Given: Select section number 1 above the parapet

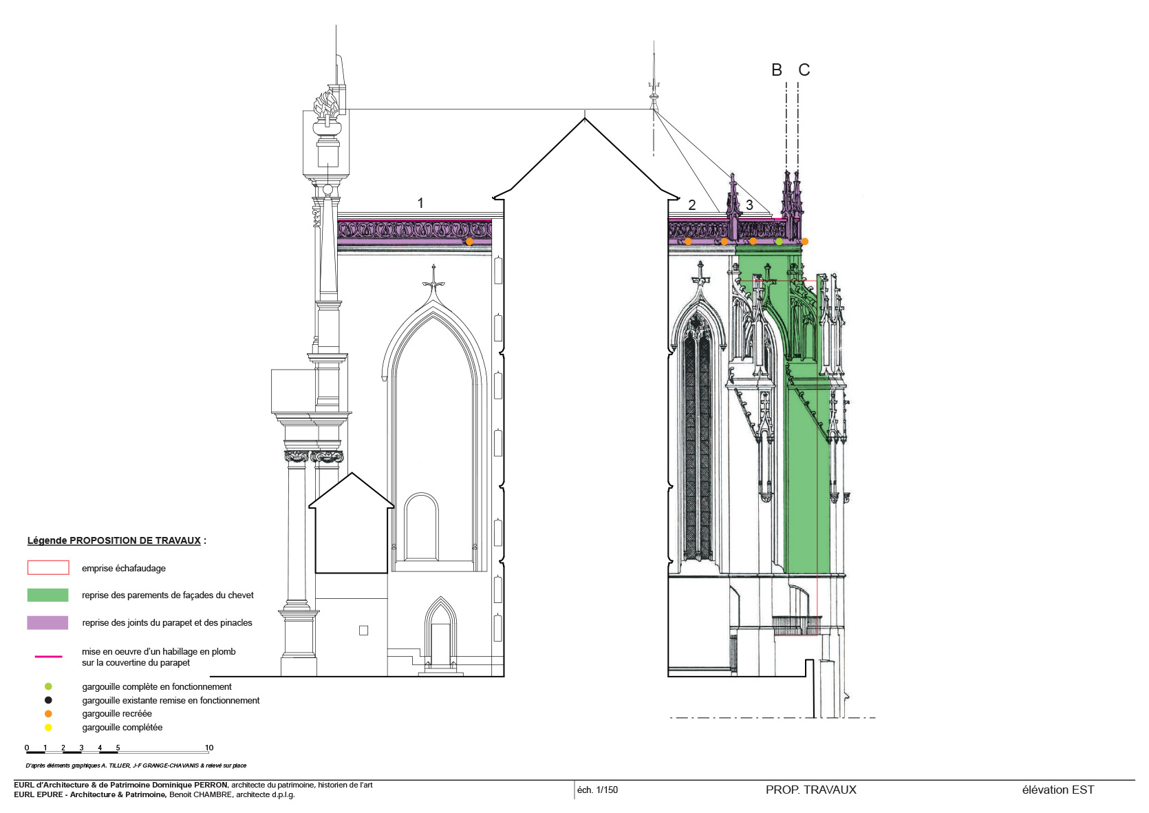Looking at the screenshot, I should [x=420, y=203].
